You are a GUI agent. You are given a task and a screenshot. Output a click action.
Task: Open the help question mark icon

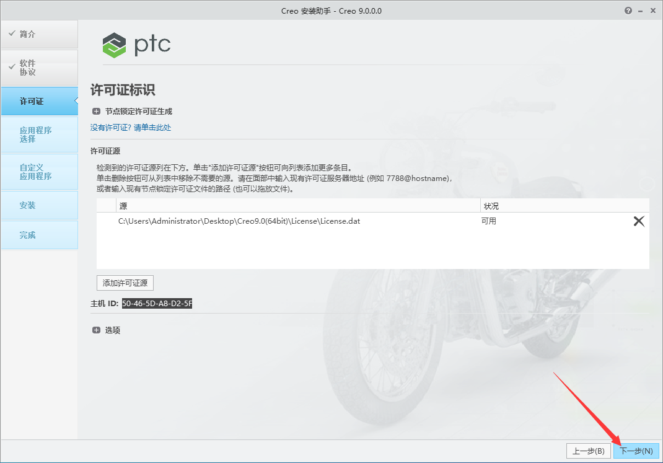point(628,11)
